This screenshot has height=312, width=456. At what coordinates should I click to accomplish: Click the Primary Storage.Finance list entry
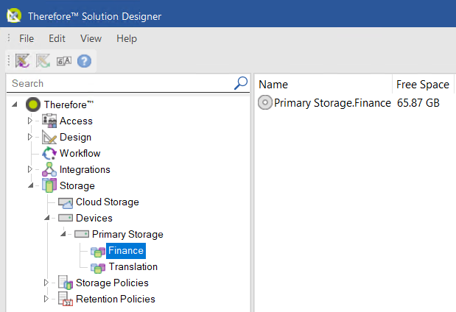point(332,103)
